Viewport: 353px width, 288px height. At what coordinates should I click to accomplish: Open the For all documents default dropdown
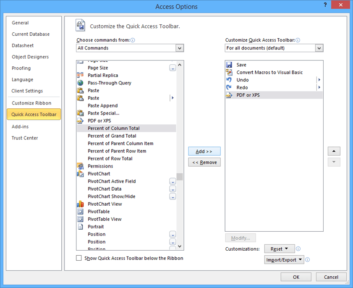[x=319, y=48]
